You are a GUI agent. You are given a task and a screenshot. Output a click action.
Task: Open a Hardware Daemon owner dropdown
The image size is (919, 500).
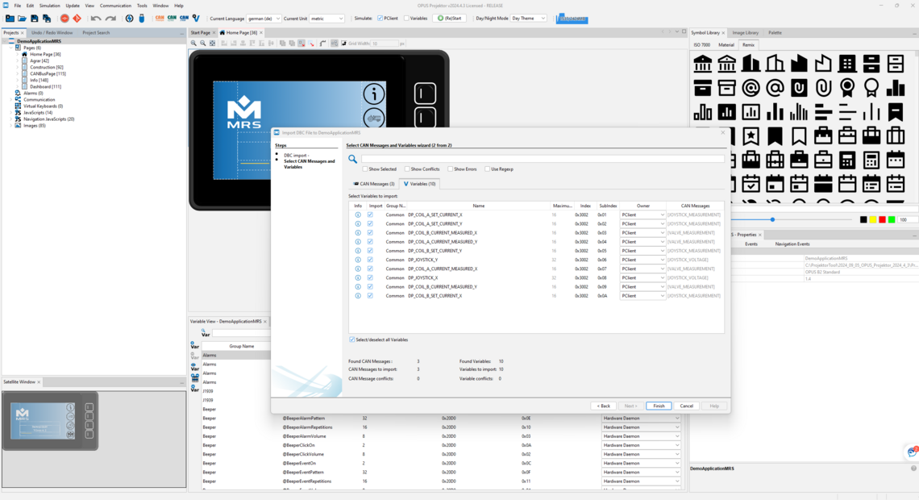[x=641, y=418]
